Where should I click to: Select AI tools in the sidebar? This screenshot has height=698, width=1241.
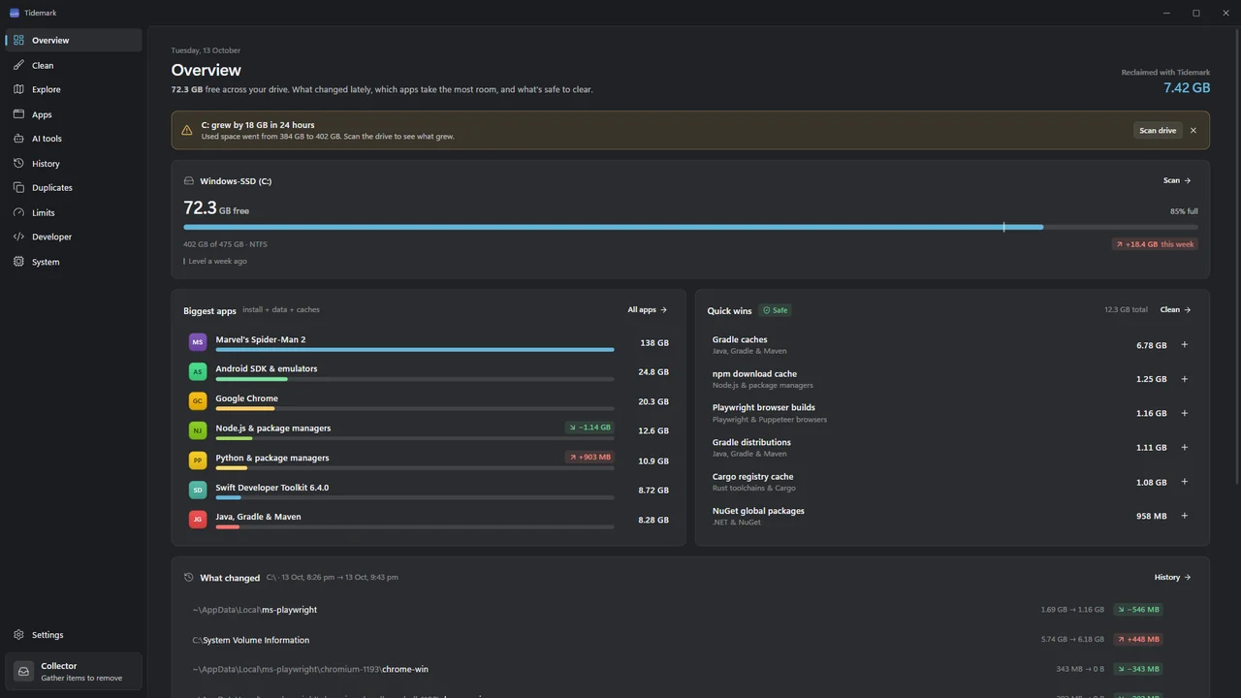tap(74, 139)
